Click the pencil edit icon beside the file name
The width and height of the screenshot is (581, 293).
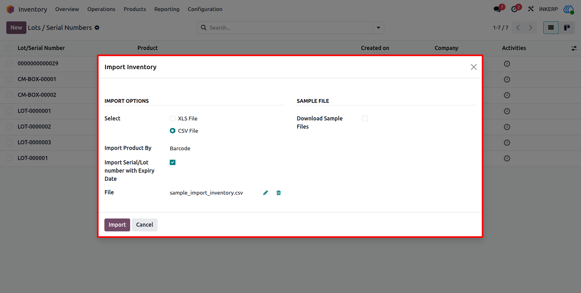pos(266,193)
